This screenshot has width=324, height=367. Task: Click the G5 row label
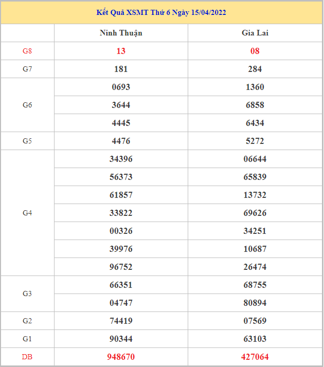27,141
